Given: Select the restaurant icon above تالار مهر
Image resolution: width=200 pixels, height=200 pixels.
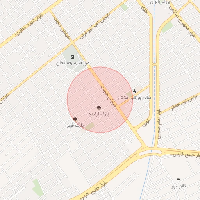Looking at the screenshot, I should [179, 180].
